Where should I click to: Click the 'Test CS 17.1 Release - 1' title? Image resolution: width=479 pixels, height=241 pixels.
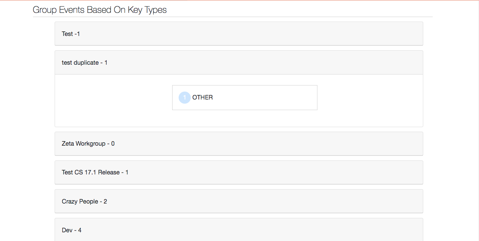click(x=95, y=173)
